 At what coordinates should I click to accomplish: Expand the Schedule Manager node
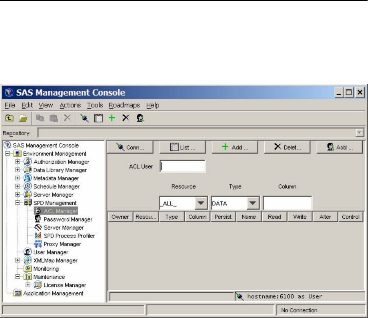(18, 186)
